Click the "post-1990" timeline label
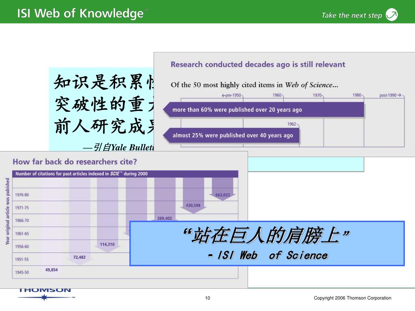415x311 pixels. click(x=390, y=95)
